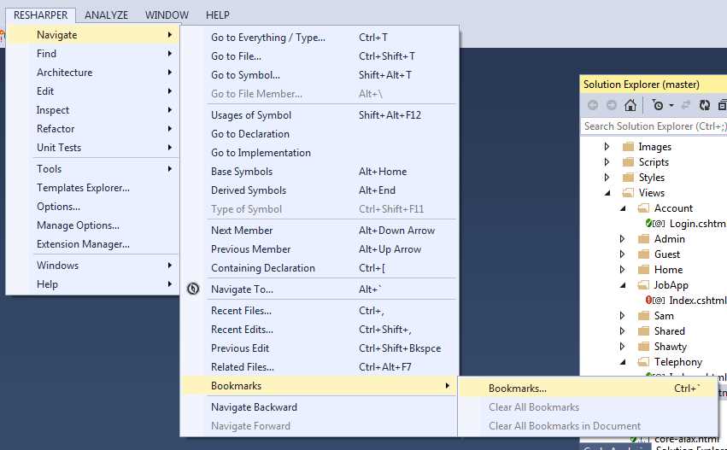The width and height of the screenshot is (727, 450).
Task: Choose Go to Declaration
Action: coord(320,134)
